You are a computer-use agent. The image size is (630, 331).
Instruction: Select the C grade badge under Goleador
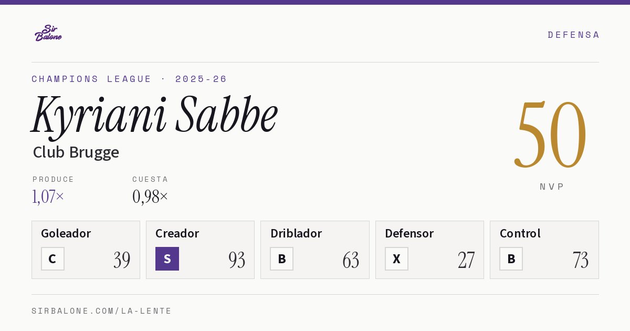(x=52, y=258)
